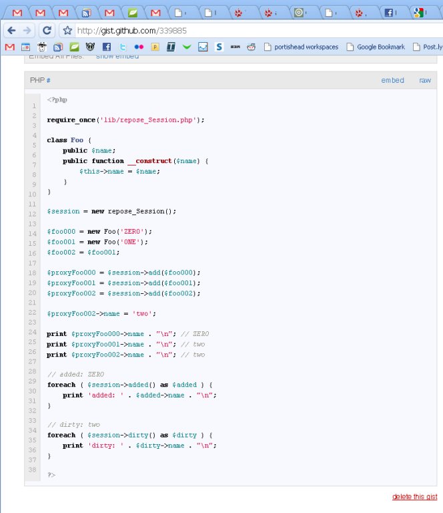Bookmark this page with the star icon
Screen dimensions: 443x513
pos(67,30)
